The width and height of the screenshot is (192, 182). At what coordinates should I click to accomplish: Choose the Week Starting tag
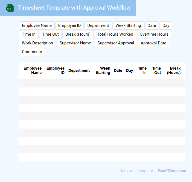(128, 25)
